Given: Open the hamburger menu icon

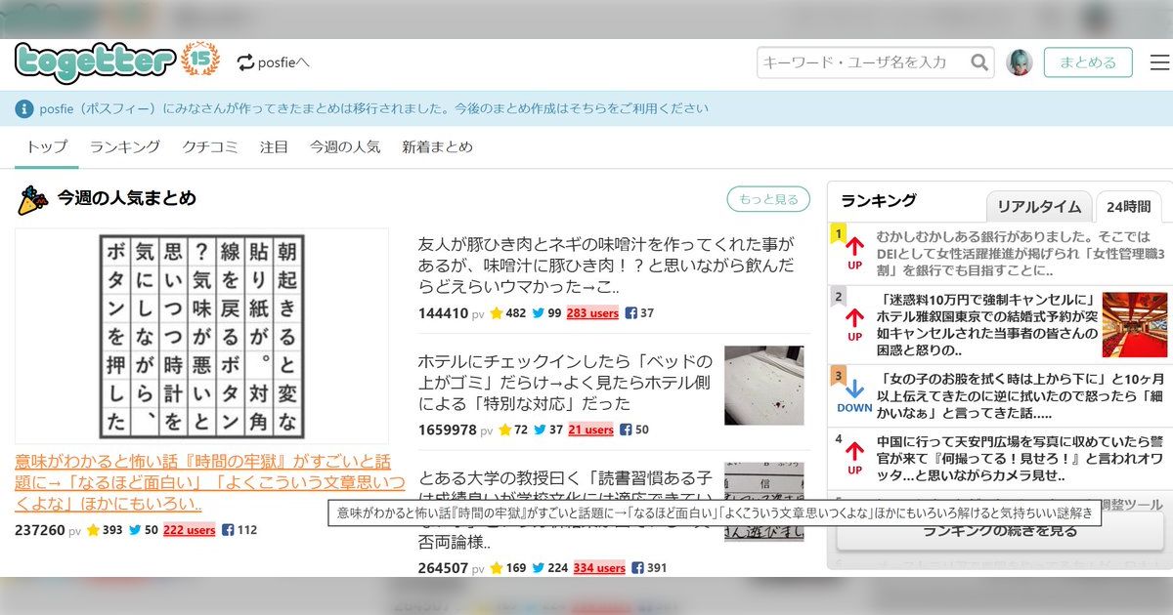Looking at the screenshot, I should pyautogui.click(x=1159, y=61).
